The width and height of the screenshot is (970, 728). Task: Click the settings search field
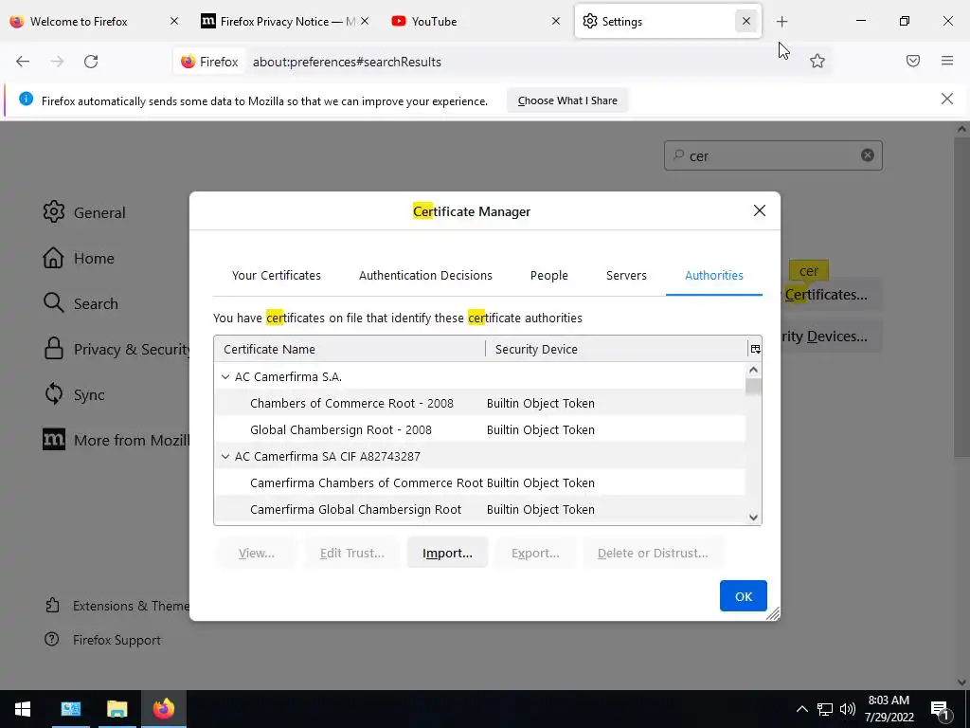pyautogui.click(x=773, y=155)
